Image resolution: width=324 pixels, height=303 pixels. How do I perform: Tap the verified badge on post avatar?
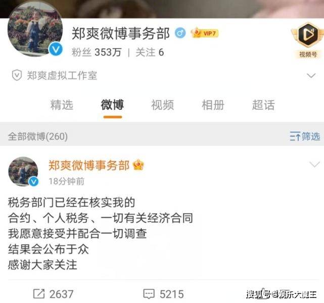click(x=33, y=182)
